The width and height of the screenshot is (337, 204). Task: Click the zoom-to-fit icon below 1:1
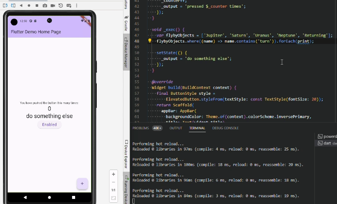click(113, 198)
